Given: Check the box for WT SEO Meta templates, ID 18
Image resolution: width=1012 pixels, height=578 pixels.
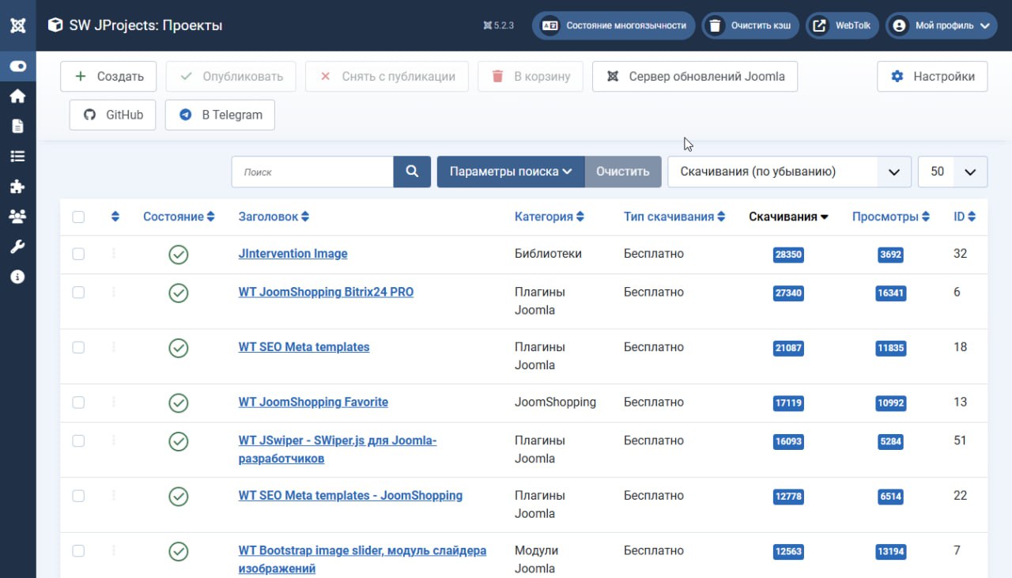Looking at the screenshot, I should tap(78, 347).
